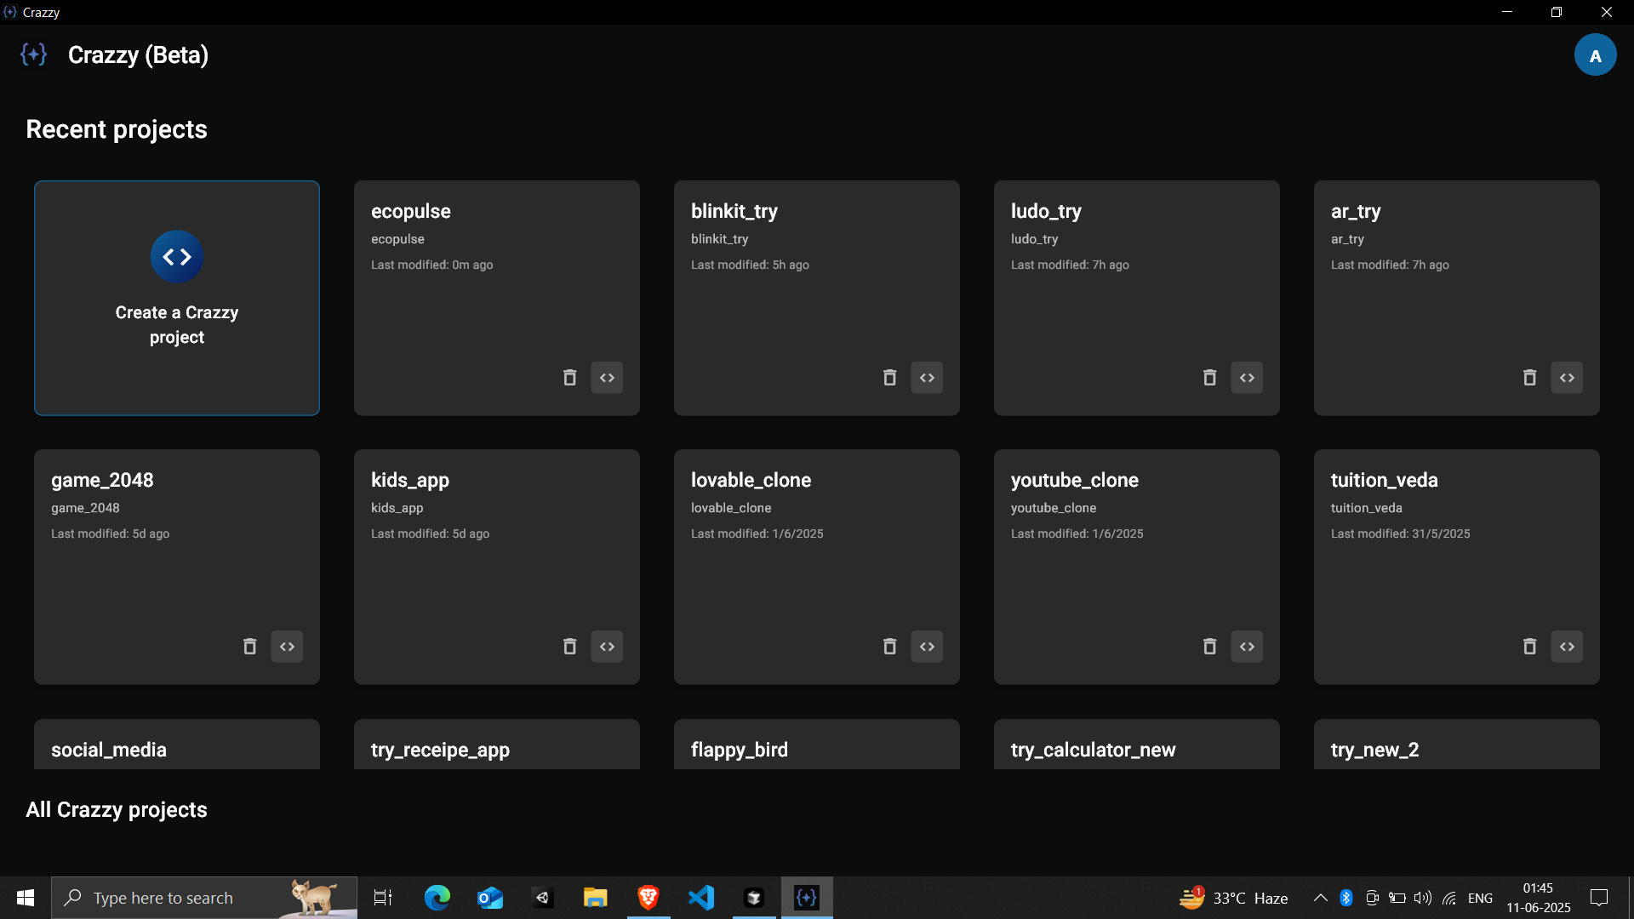Open youtube_clone in the code editor
The image size is (1634, 919).
(1247, 646)
